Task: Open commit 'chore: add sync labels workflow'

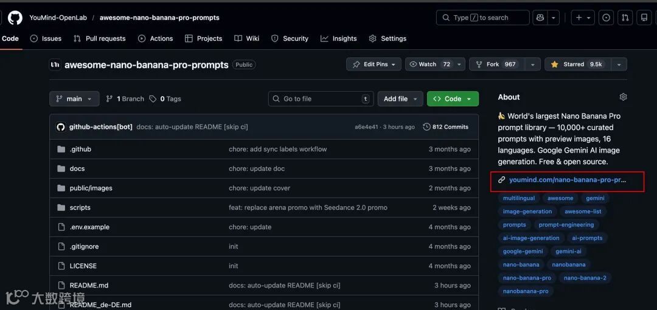Action: [278, 149]
